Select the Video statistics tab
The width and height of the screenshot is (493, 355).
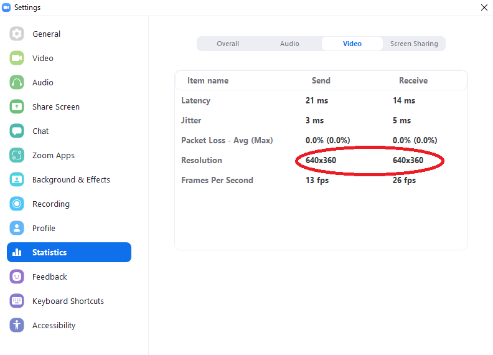coord(352,44)
